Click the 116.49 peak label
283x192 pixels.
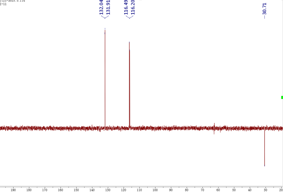coord(126,7)
